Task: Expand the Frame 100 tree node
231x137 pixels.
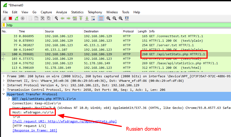Action: 4,76
